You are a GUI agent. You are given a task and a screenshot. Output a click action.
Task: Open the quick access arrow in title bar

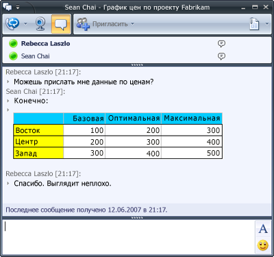(x=18, y=8)
